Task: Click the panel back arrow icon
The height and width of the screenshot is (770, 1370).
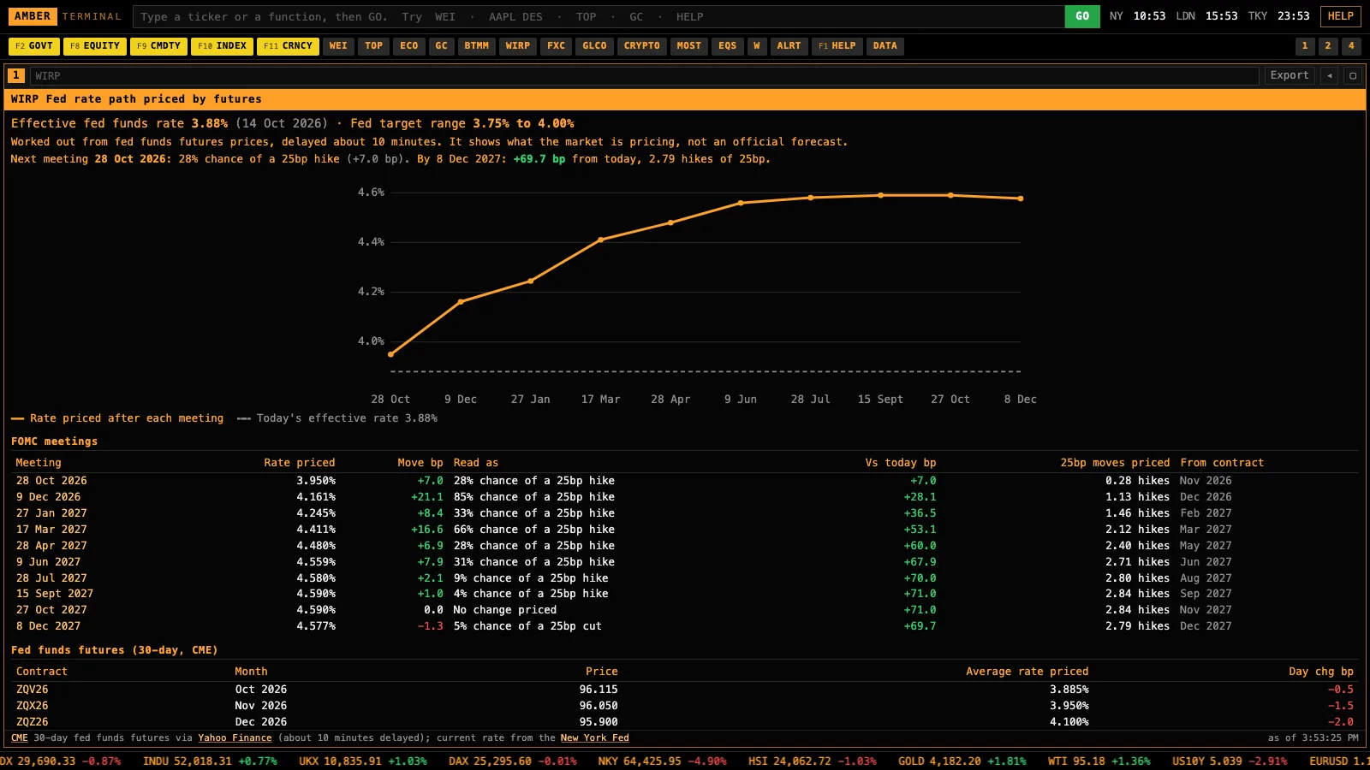Action: coord(1330,75)
